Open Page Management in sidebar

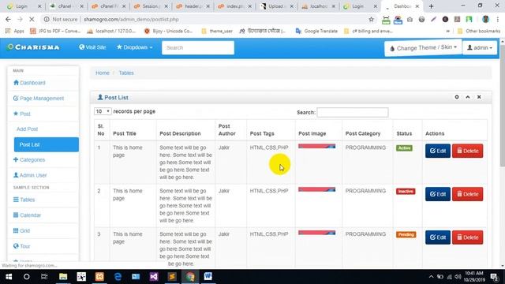(x=39, y=98)
